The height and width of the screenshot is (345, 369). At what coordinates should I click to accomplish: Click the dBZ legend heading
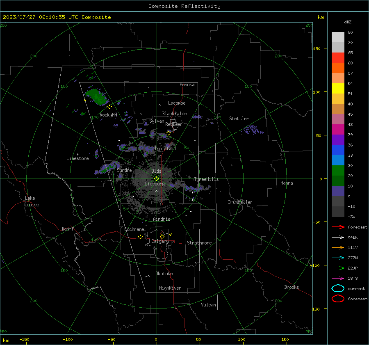348,22
